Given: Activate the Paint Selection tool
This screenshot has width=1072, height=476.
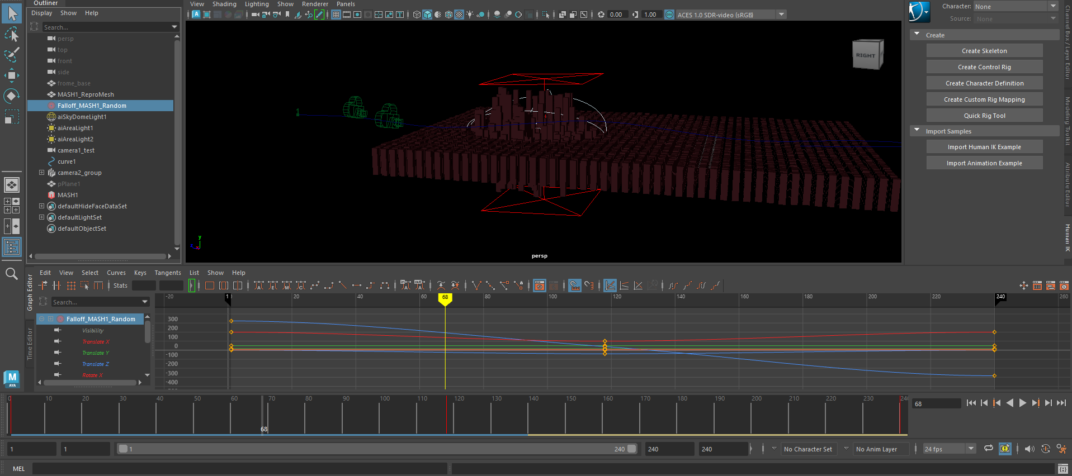Looking at the screenshot, I should pyautogui.click(x=12, y=55).
